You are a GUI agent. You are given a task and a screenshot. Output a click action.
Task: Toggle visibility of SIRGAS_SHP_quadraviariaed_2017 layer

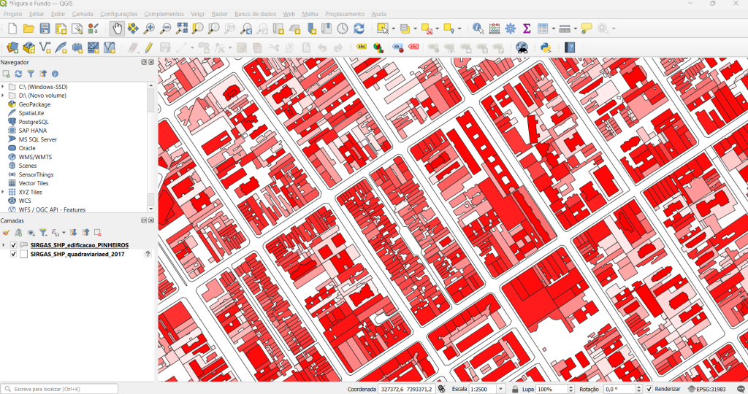pyautogui.click(x=13, y=254)
